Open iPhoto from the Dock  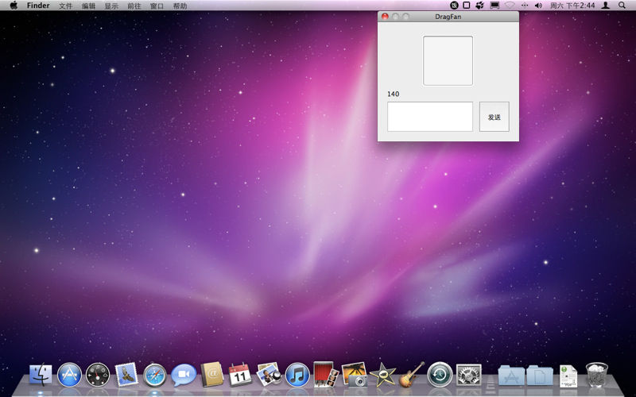(x=354, y=375)
